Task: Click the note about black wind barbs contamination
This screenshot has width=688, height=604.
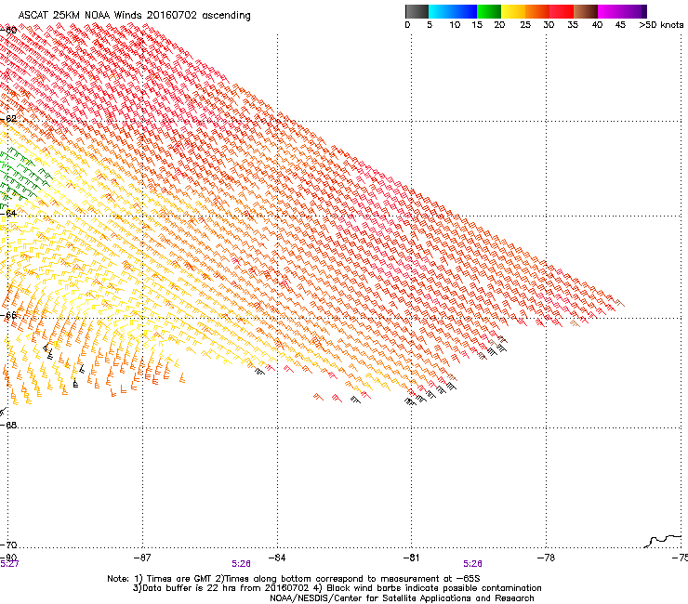Action: pos(428,588)
